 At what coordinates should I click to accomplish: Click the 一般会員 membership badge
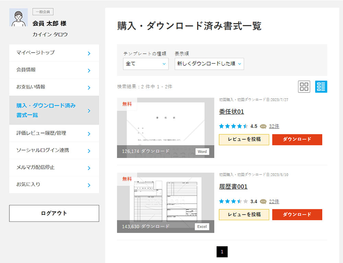[x=43, y=12]
